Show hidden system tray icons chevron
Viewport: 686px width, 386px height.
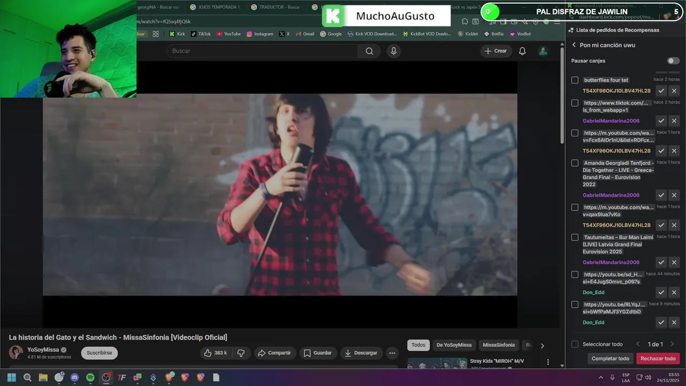(600, 377)
